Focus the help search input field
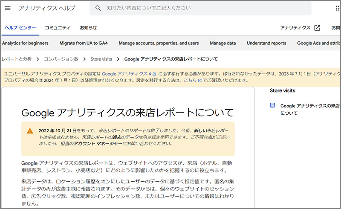Viewport: 341px width, 209px height. pyautogui.click(x=200, y=8)
